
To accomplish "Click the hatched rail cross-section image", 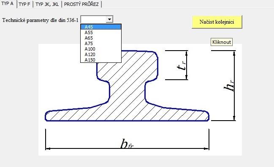I will pyautogui.click(x=127, y=86).
